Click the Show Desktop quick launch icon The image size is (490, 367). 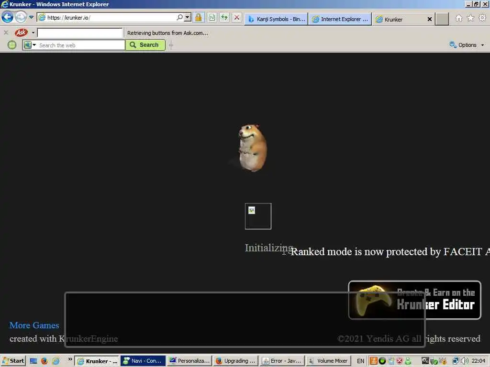point(33,361)
